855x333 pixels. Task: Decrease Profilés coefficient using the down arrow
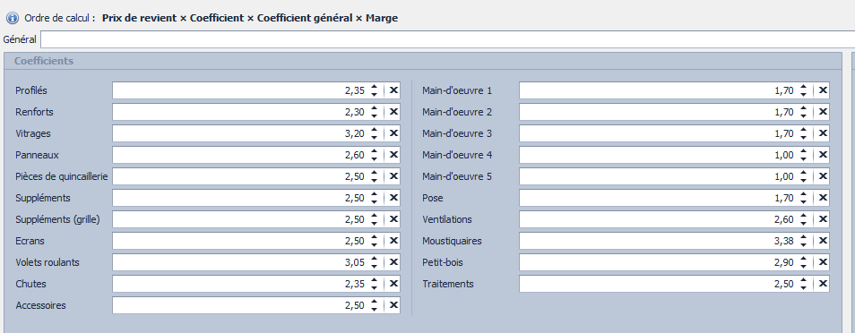click(374, 94)
